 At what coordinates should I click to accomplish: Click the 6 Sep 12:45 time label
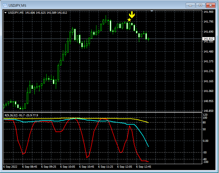[144, 167]
